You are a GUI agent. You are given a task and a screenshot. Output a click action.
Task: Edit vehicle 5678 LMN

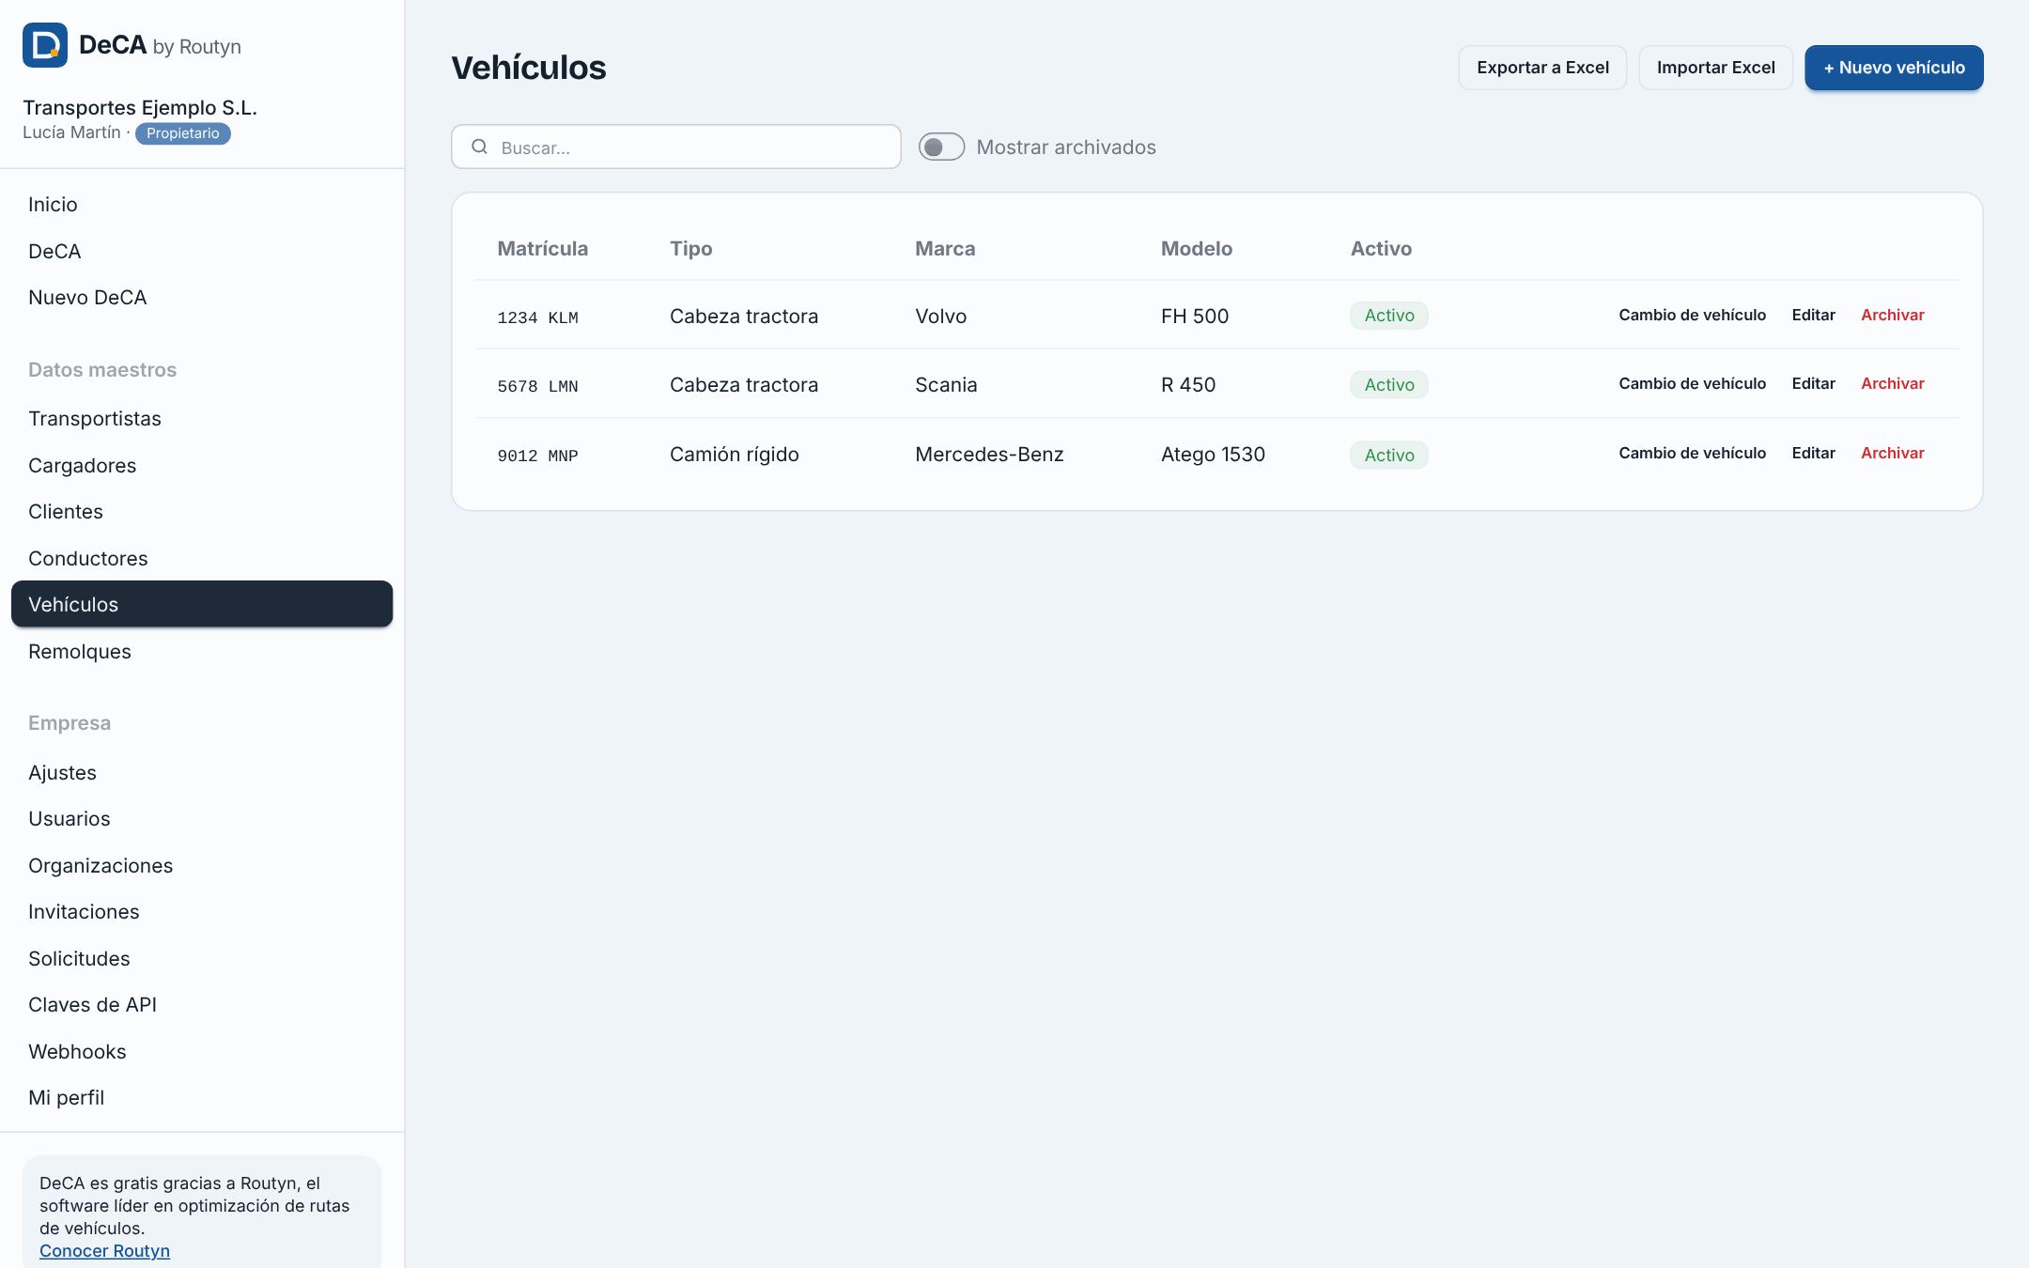click(1813, 383)
